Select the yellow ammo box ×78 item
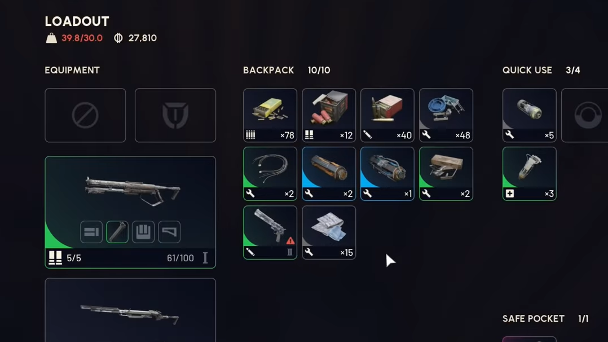 click(x=270, y=115)
